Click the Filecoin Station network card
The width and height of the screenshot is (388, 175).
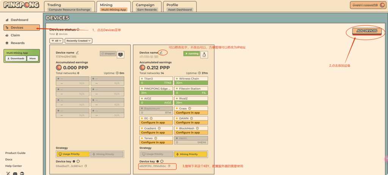point(191,91)
